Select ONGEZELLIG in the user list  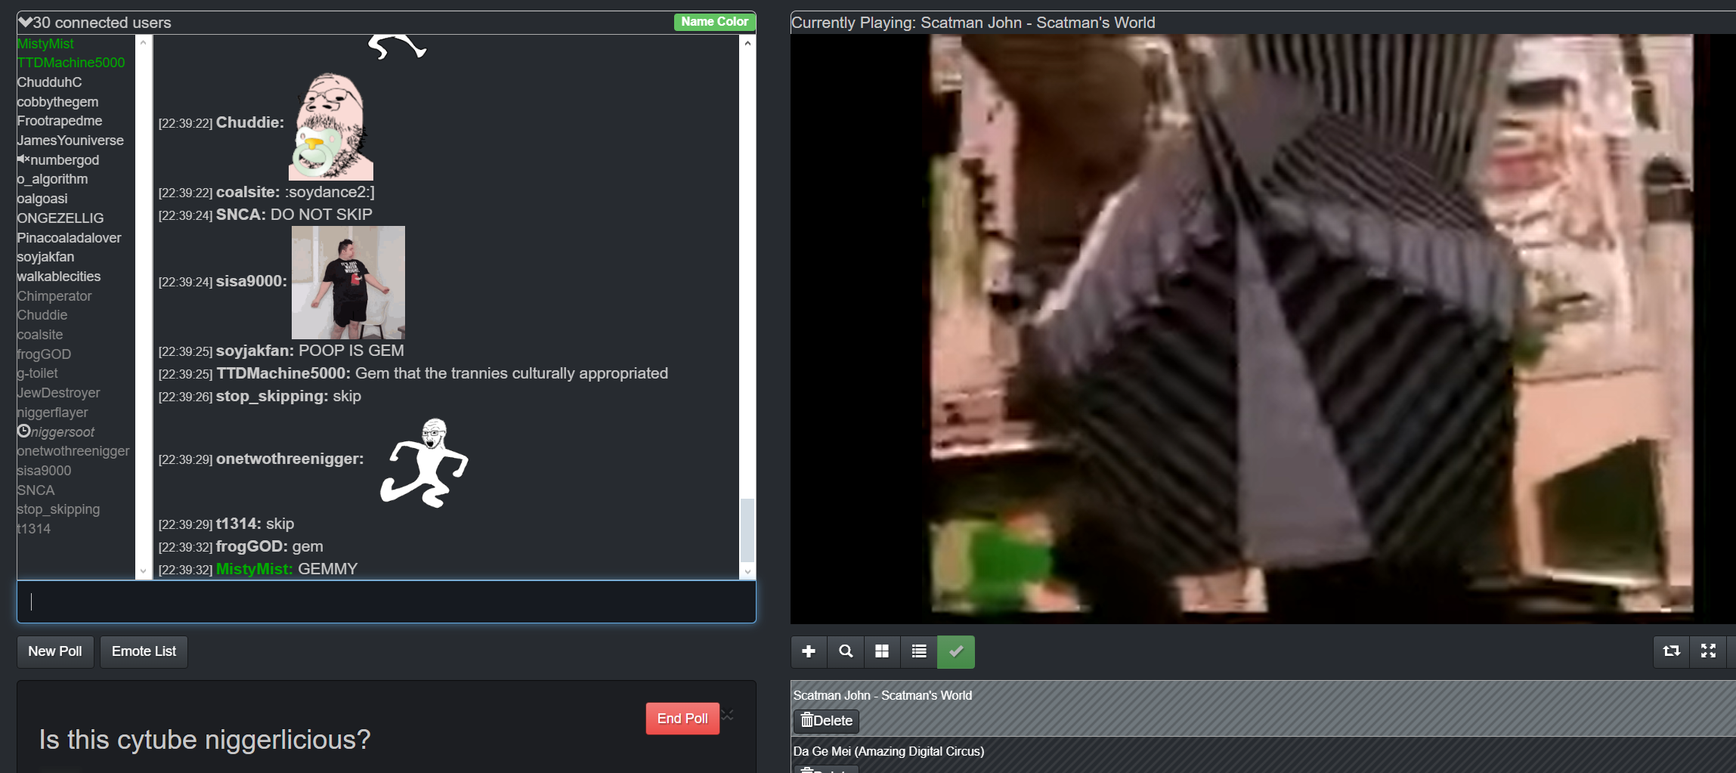[x=60, y=218]
